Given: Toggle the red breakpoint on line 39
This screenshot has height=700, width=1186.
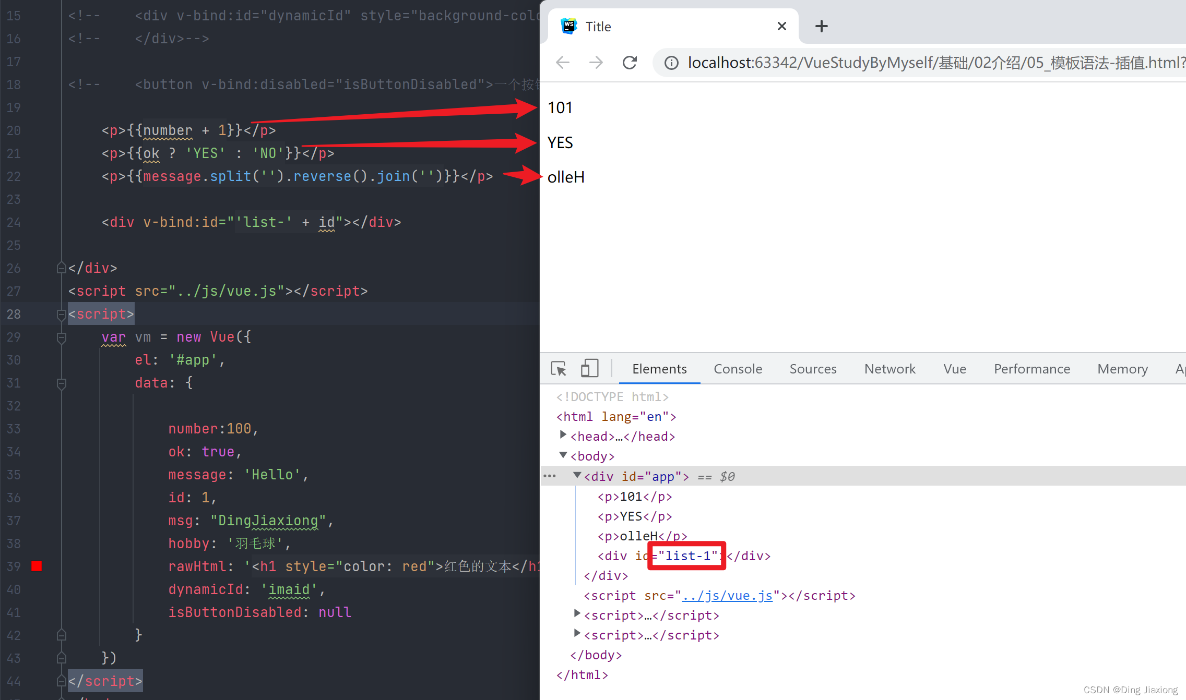Looking at the screenshot, I should point(37,566).
